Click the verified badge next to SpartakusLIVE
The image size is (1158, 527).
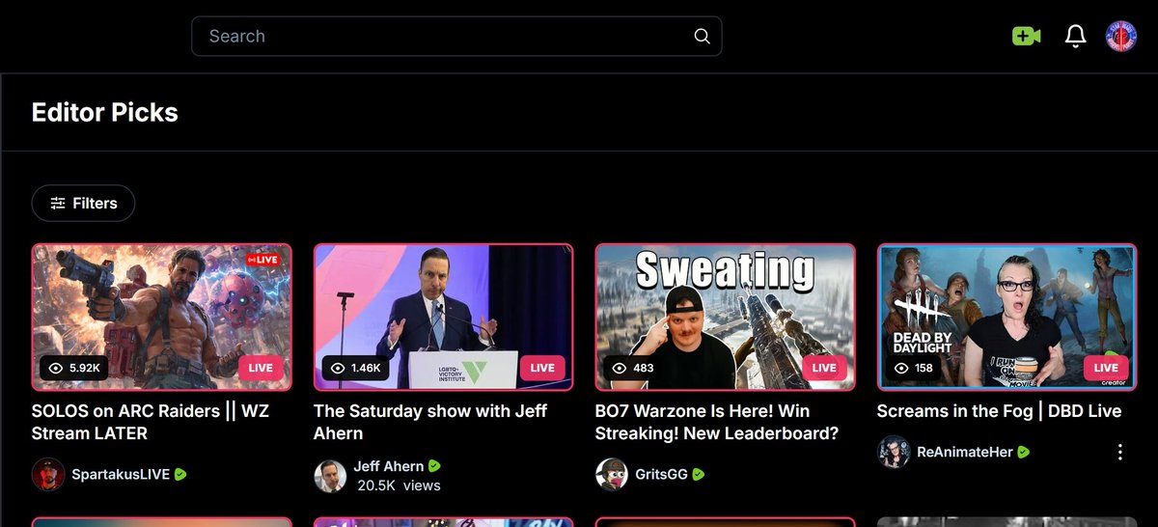[x=180, y=474]
